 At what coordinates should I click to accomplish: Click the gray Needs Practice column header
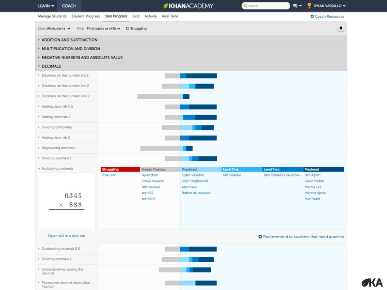coord(160,170)
